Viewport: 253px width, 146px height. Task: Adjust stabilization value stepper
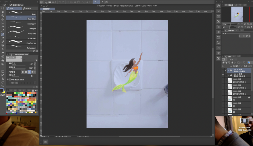(x=33, y=76)
